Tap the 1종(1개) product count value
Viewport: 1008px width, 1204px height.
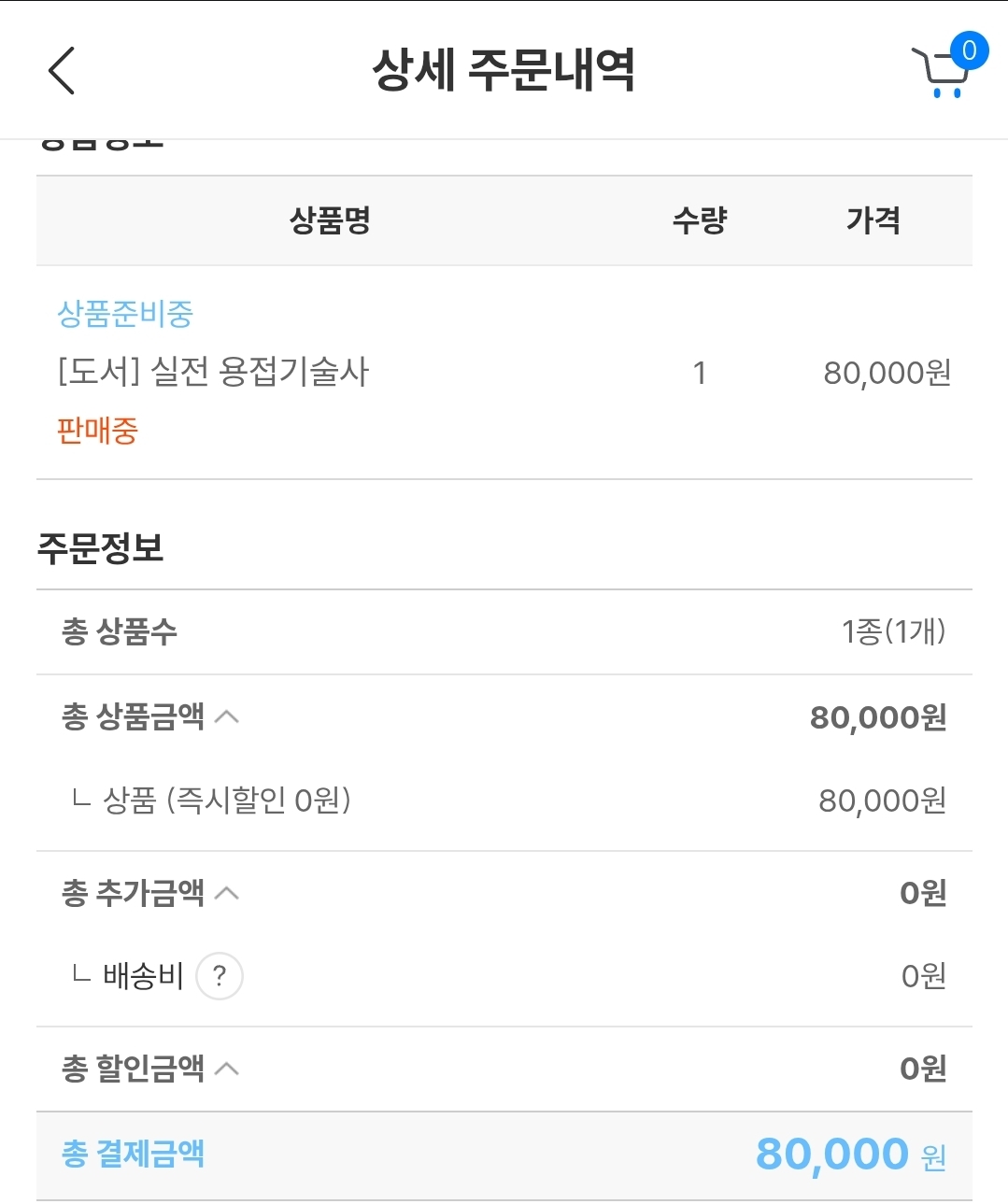click(x=893, y=632)
